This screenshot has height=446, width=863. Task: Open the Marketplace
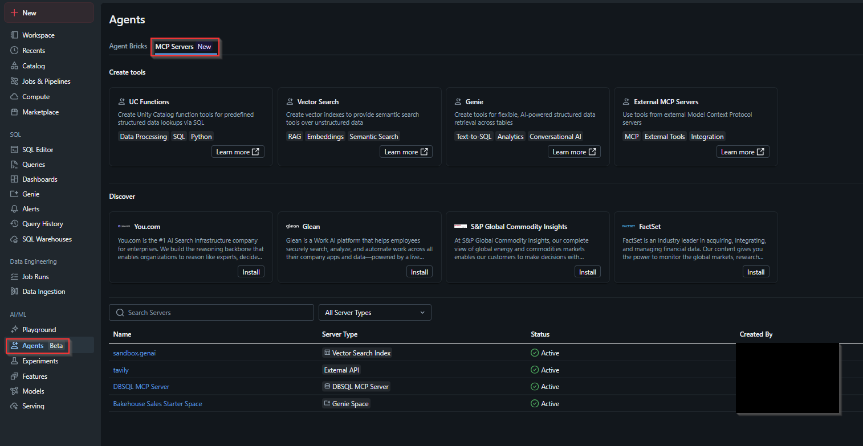(x=40, y=112)
